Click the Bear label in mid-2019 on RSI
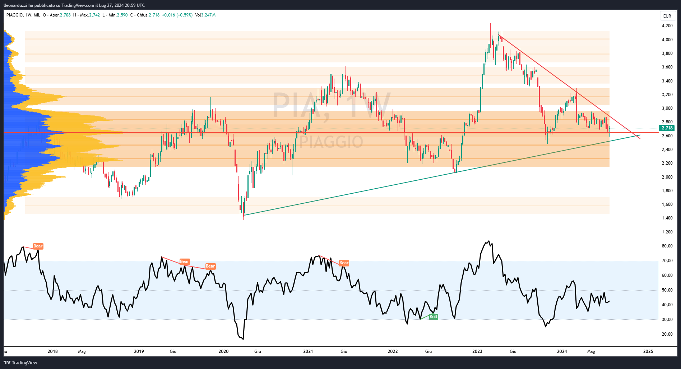This screenshot has width=681, height=369. [x=184, y=261]
